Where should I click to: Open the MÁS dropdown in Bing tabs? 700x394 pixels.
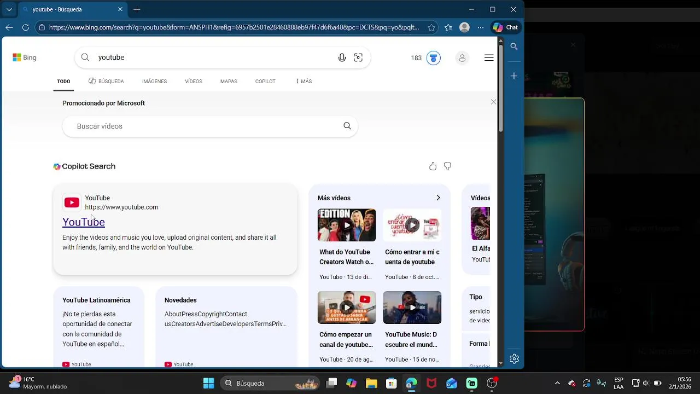pos(304,81)
